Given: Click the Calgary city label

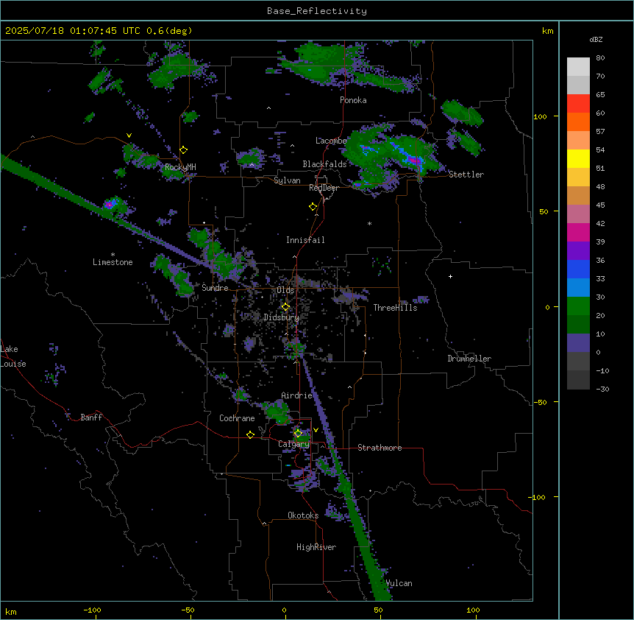Looking at the screenshot, I should 293,444.
